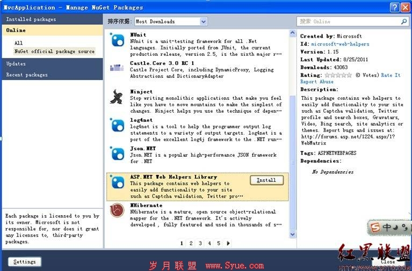This screenshot has height=271, width=412.
Task: Select the NUnit package title
Action: [138, 35]
